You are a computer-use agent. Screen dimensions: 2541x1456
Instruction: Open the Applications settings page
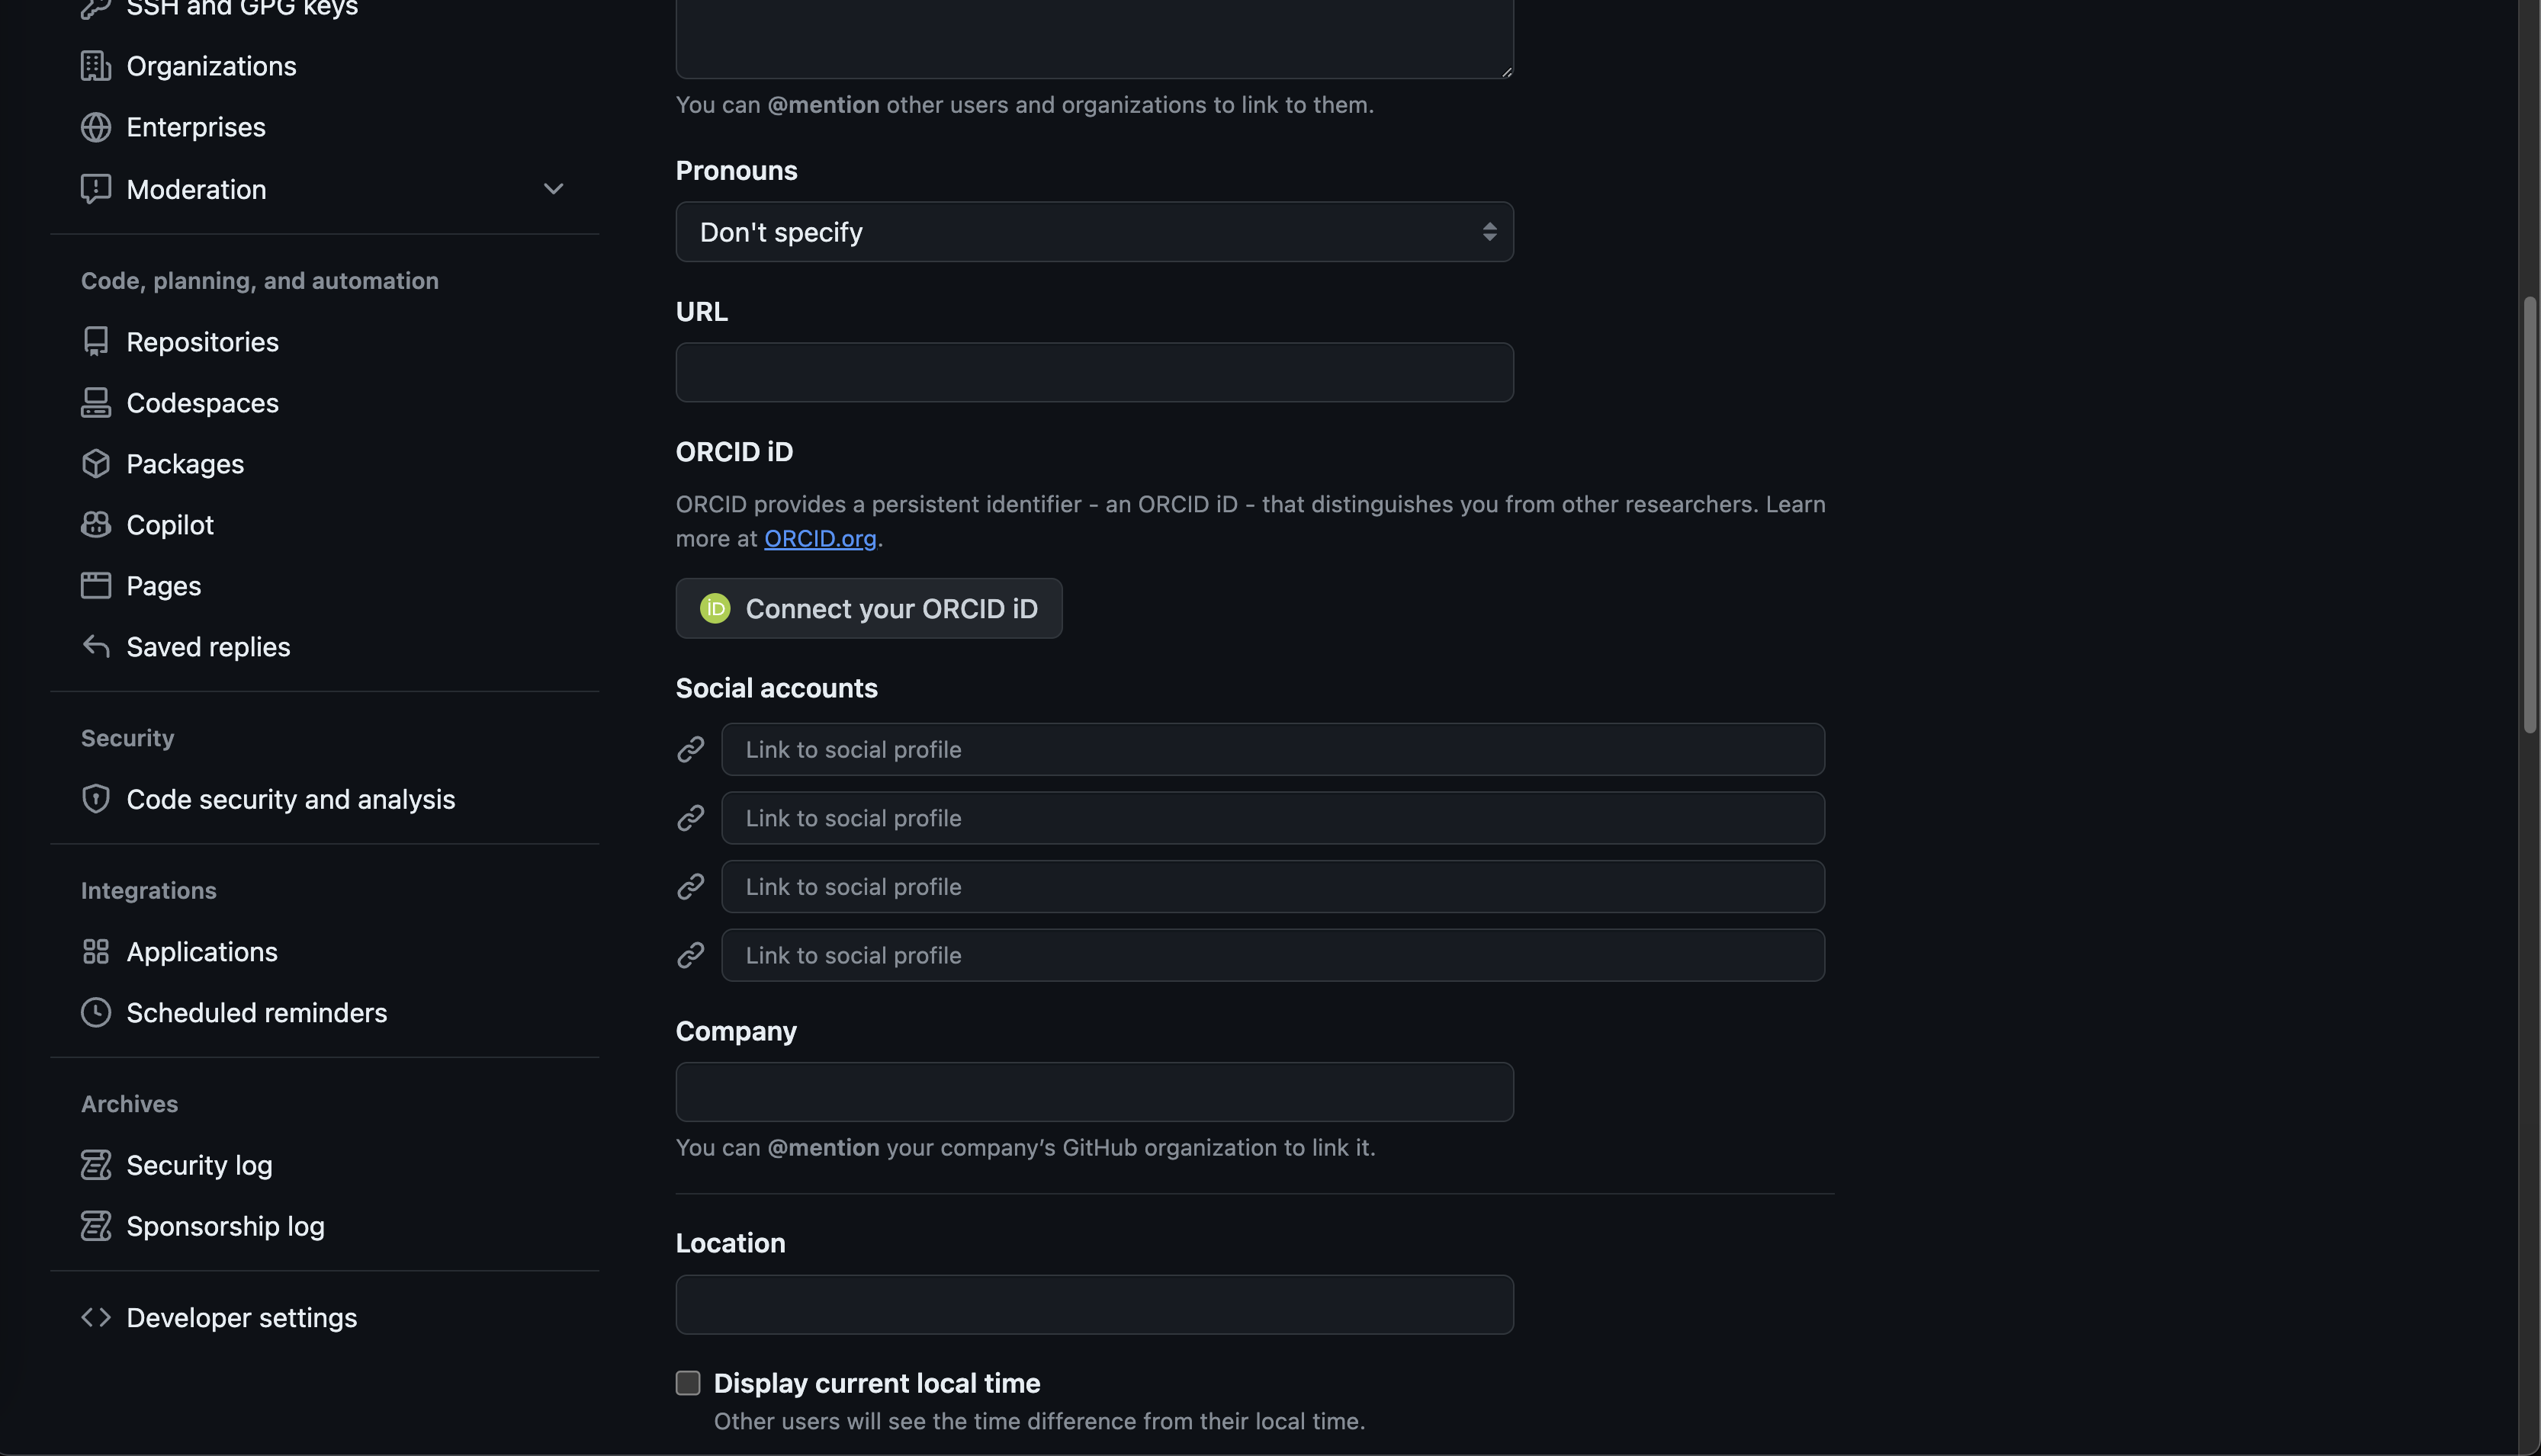point(201,952)
